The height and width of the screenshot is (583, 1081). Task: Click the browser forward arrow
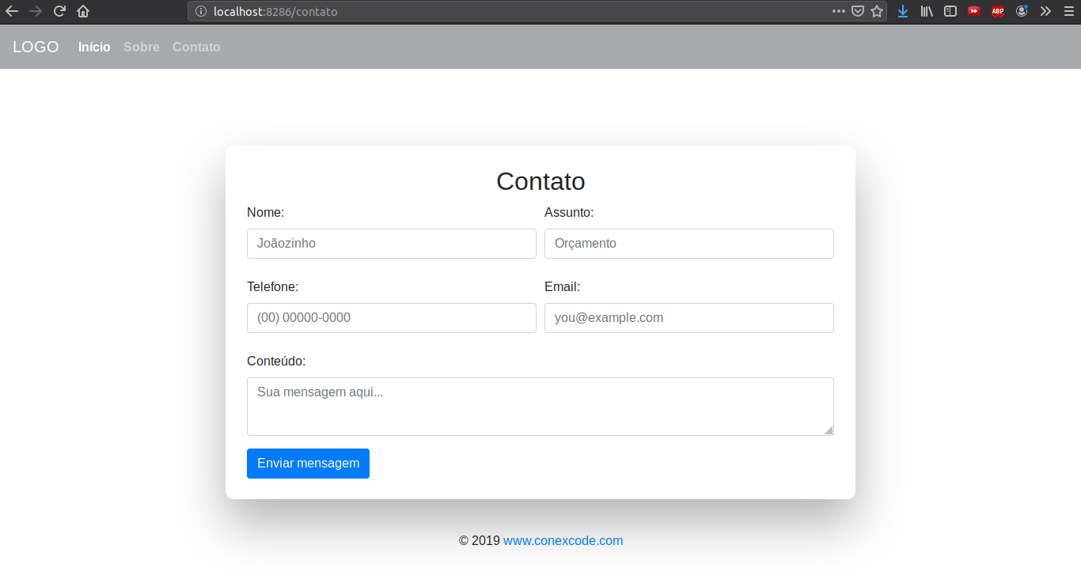coord(36,11)
